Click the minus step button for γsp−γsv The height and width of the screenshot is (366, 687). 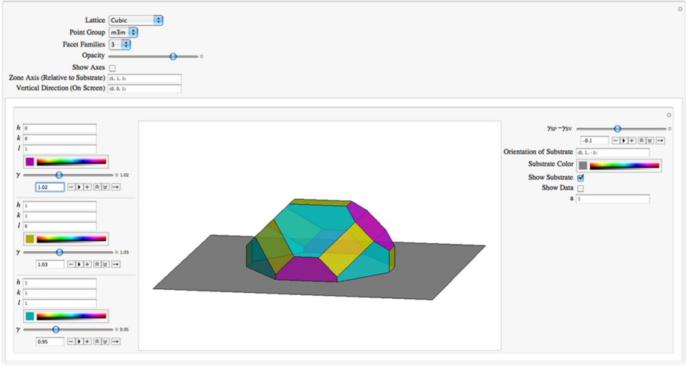615,141
